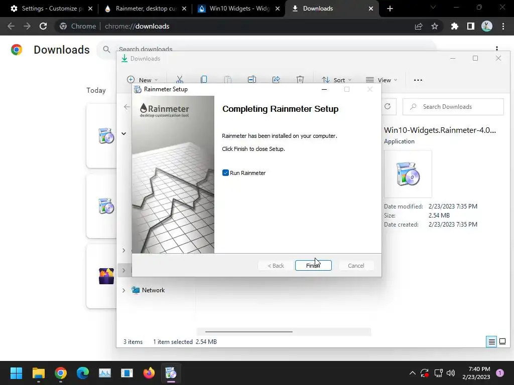Open Microsoft Edge from the taskbar

coord(83,373)
